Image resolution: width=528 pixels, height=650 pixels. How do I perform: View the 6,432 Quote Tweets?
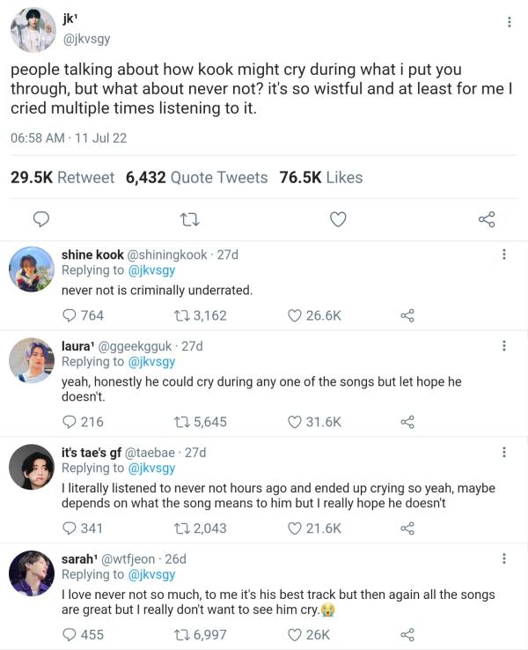pyautogui.click(x=196, y=177)
